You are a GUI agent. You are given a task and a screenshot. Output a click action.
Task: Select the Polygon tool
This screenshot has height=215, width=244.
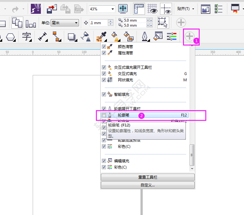pyautogui.click(x=10, y=37)
